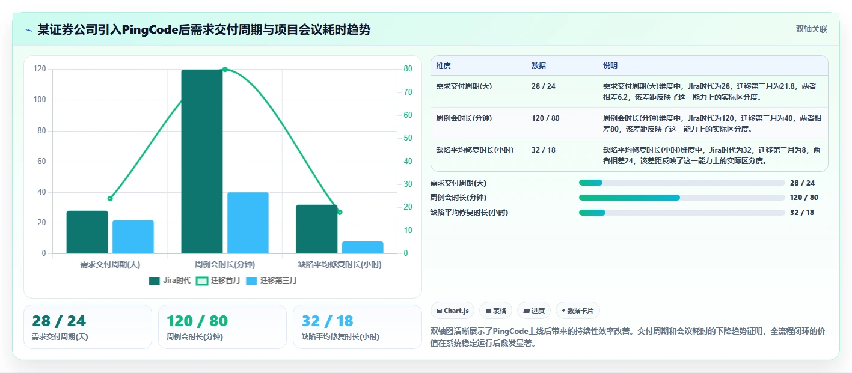Click the description mentioning 两者相差80
This screenshot has width=852, height=373.
coord(713,124)
